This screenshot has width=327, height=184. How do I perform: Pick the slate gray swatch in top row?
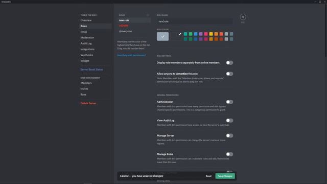(231, 34)
